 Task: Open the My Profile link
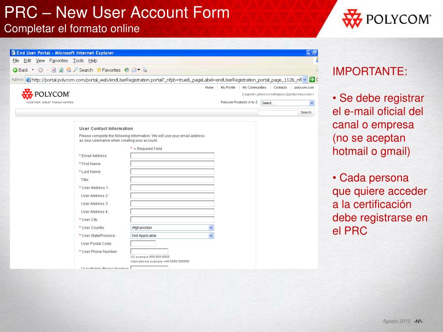(228, 87)
